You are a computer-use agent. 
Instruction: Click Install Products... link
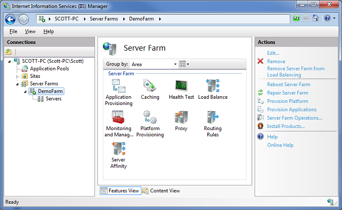coord(286,126)
